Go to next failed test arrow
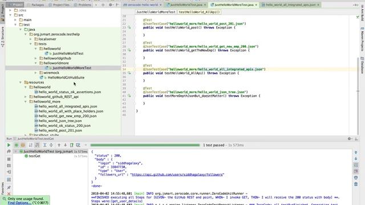 coord(66,145)
